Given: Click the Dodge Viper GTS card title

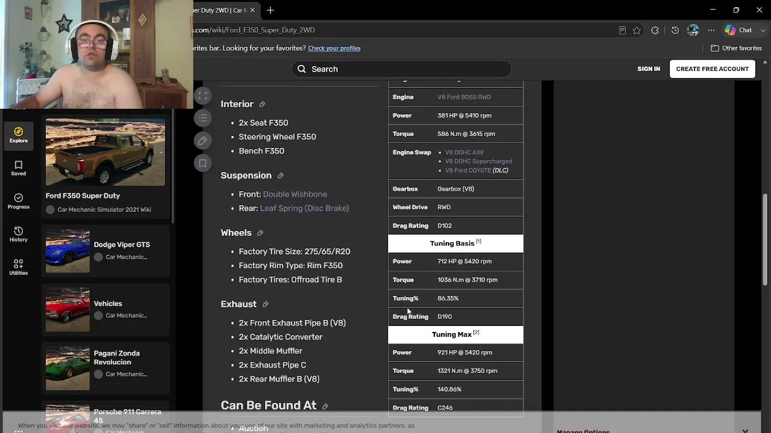Looking at the screenshot, I should pyautogui.click(x=122, y=245).
